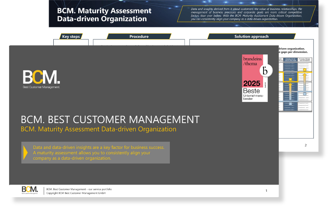Select the Procedure header label
Viewport: 333px width, 208px height.
point(139,37)
